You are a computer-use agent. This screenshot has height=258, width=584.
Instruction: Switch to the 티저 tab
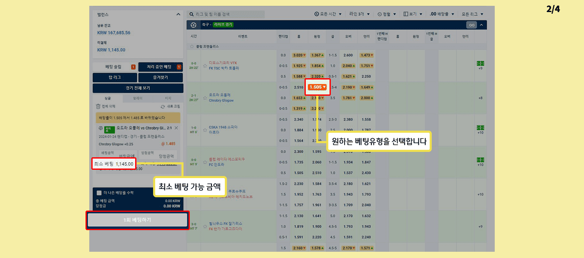click(x=168, y=99)
